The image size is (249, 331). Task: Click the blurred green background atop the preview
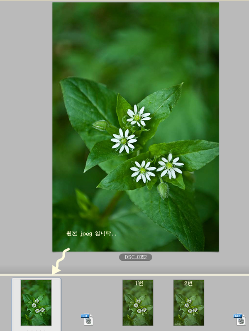pyautogui.click(x=135, y=37)
